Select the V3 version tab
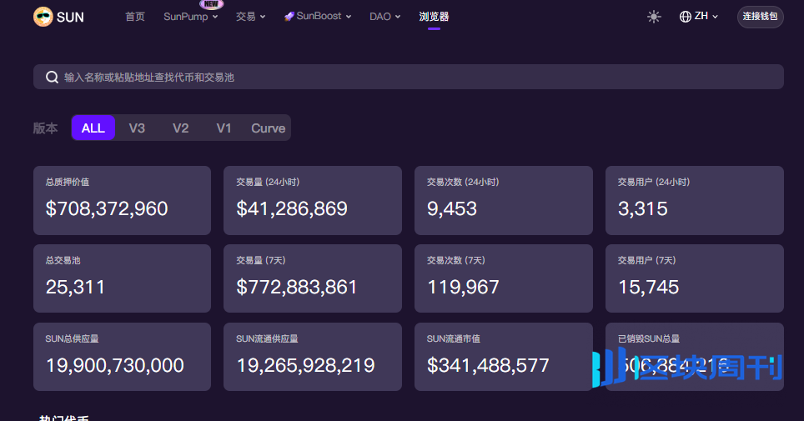Image resolution: width=804 pixels, height=421 pixels. pos(137,128)
